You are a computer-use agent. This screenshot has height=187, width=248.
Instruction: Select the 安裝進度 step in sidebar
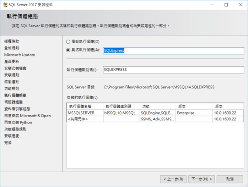pos(12,136)
